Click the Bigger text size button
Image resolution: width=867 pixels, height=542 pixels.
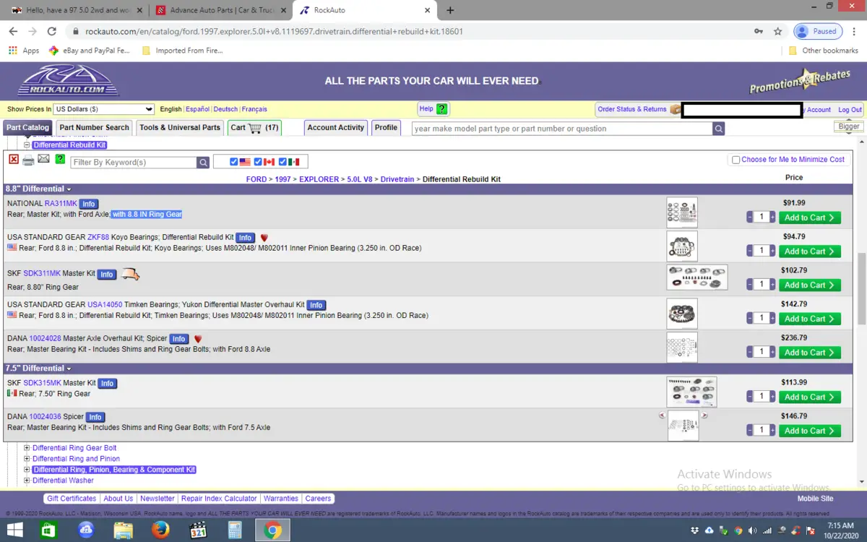[849, 126]
